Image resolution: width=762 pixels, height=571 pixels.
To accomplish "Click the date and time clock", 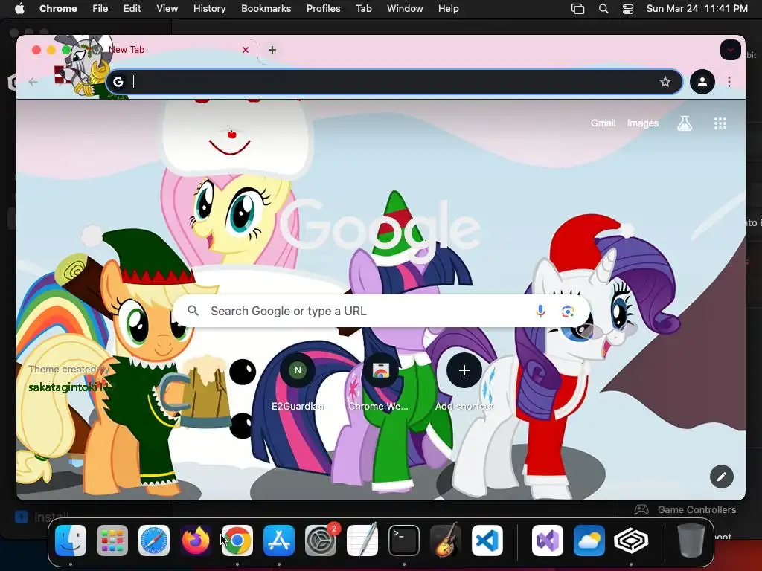I will coord(697,9).
